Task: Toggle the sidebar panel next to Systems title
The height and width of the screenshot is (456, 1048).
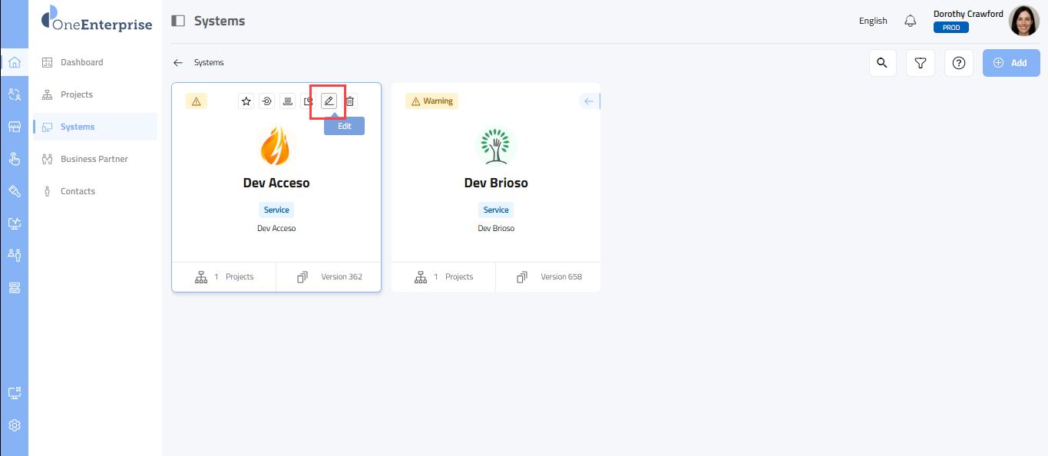Action: 178,21
